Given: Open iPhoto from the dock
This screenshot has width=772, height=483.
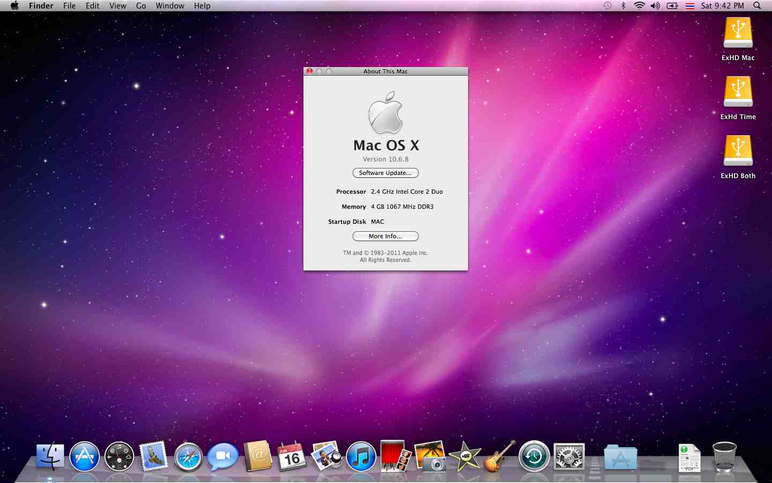Looking at the screenshot, I should point(430,456).
